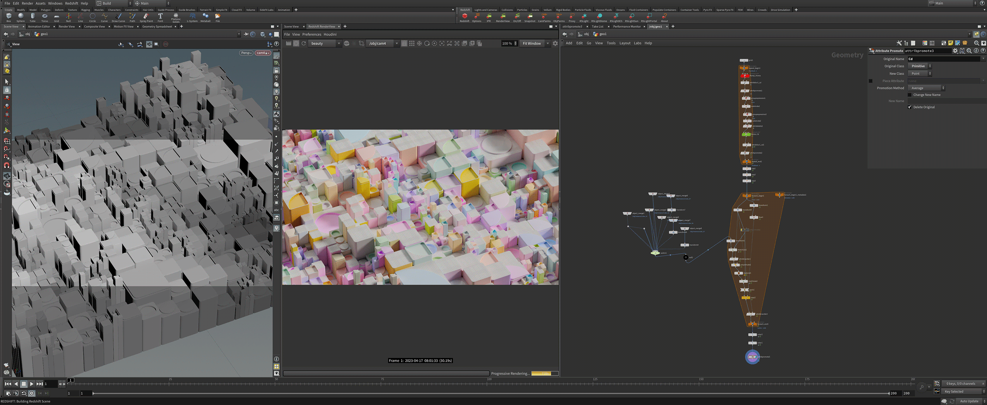Uncheck the Delete Original checkbox

click(x=909, y=107)
